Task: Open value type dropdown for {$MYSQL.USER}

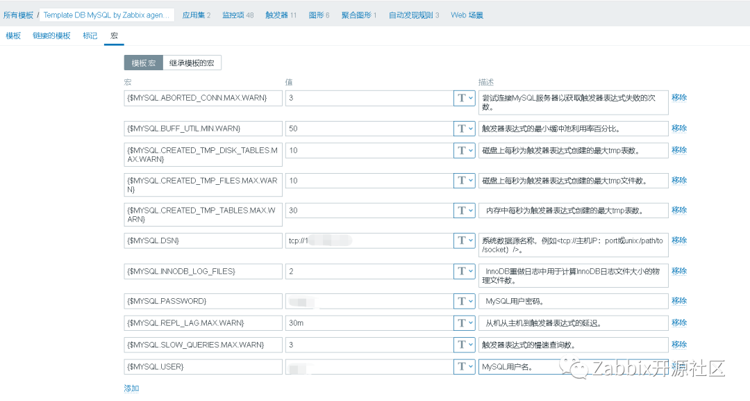Action: pos(464,366)
